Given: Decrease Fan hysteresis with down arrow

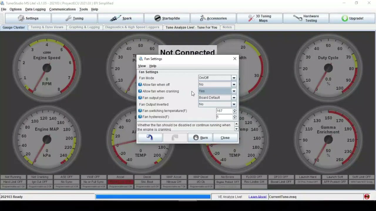Looking at the screenshot, I should coord(234,118).
